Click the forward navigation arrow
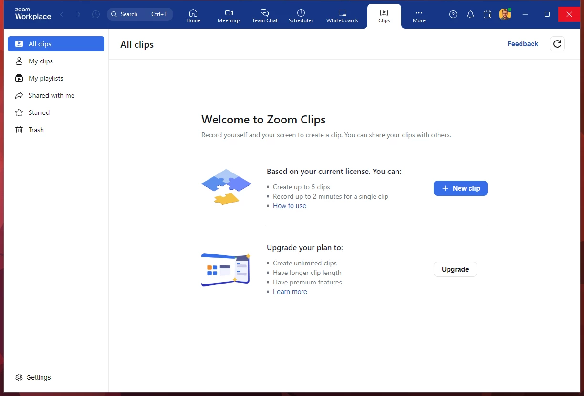The width and height of the screenshot is (584, 396). tap(79, 14)
